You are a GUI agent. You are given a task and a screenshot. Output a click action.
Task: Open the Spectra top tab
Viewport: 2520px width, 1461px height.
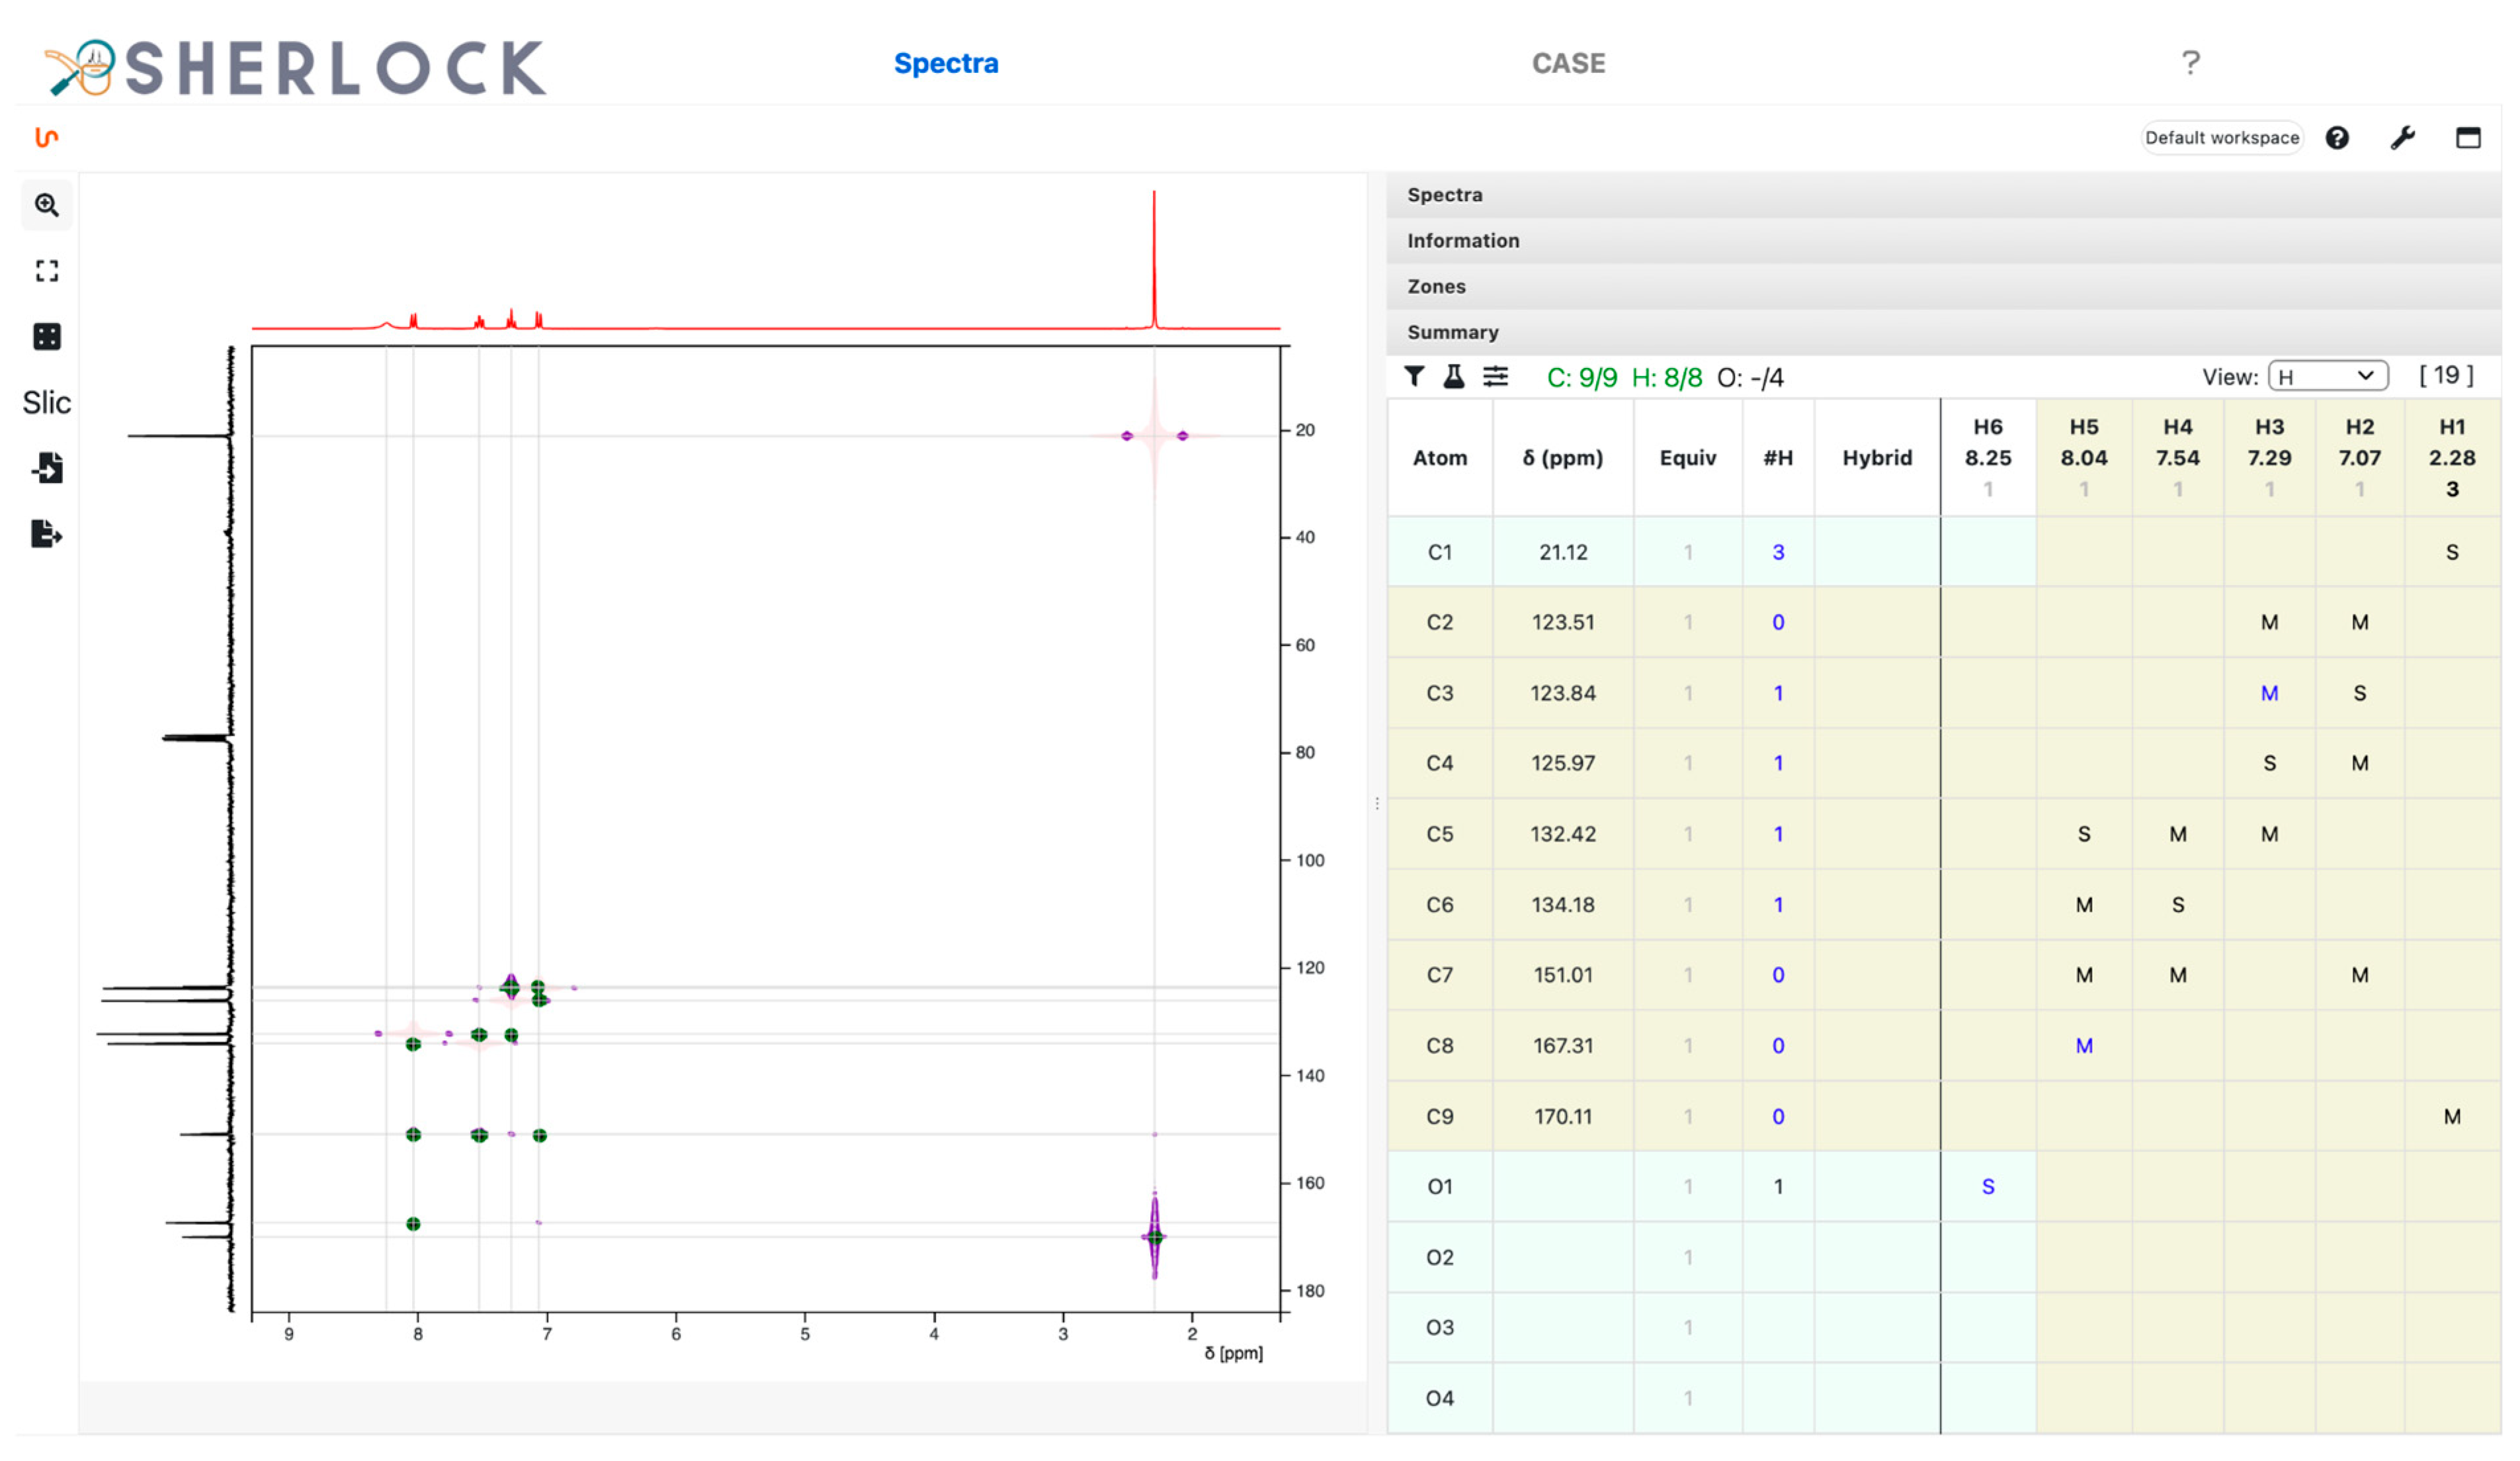point(945,63)
